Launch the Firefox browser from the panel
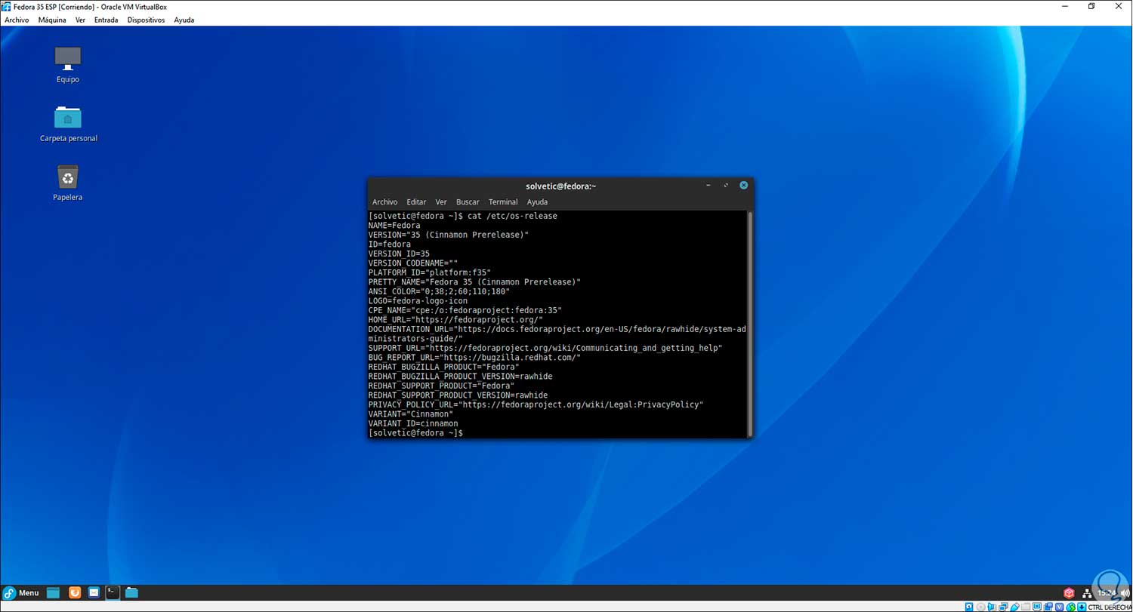 pyautogui.click(x=75, y=592)
